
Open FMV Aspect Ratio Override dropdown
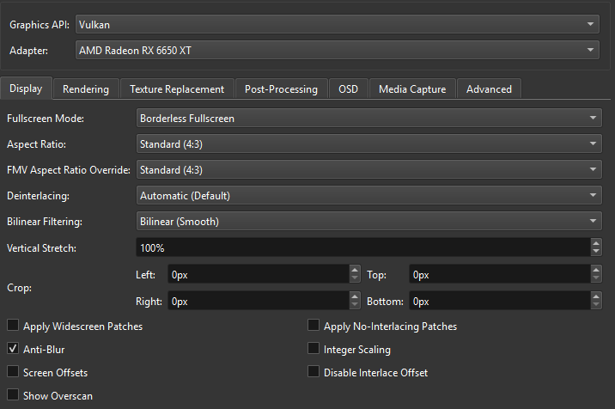click(368, 169)
